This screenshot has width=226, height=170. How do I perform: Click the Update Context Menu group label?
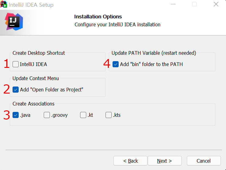pos(35,78)
